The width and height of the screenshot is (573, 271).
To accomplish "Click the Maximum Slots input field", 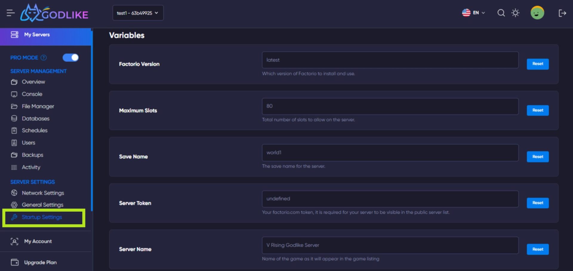I will [x=390, y=106].
